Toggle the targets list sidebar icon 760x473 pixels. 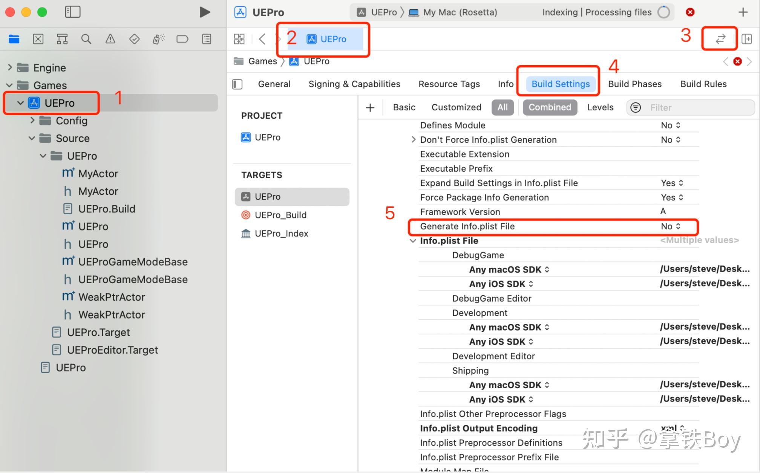(x=237, y=84)
